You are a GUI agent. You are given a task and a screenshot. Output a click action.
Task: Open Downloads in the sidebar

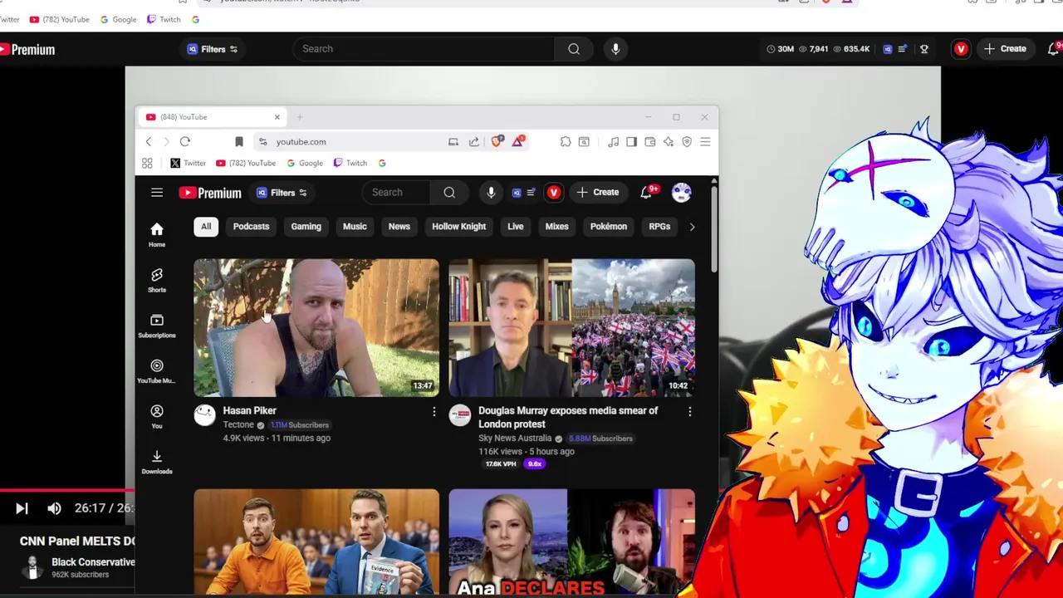pyautogui.click(x=157, y=463)
